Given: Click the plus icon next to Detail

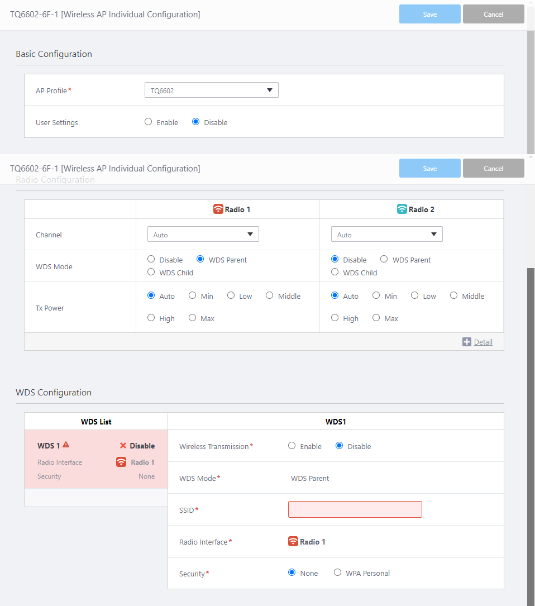Looking at the screenshot, I should [x=467, y=342].
